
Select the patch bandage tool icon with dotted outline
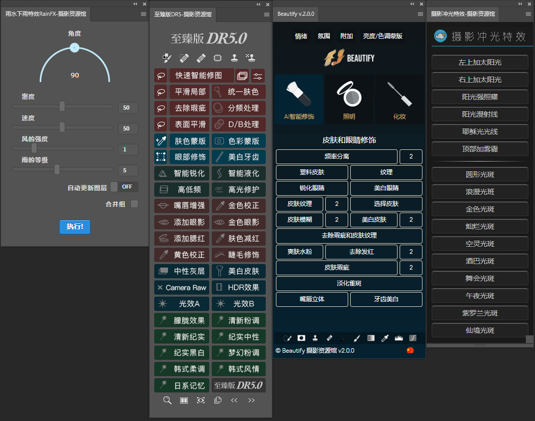[x=183, y=58]
